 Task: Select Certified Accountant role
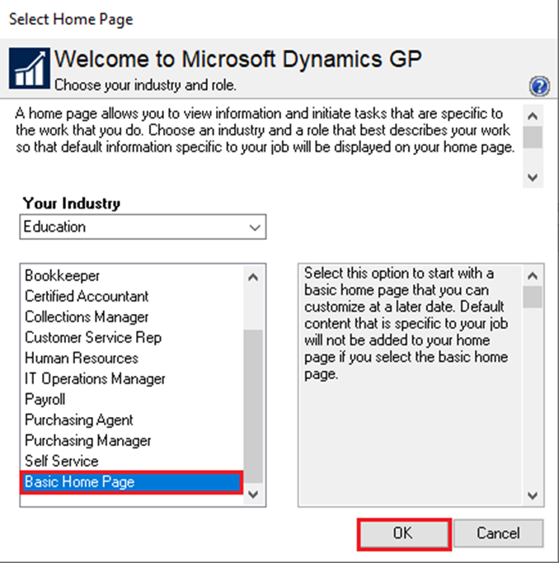(x=132, y=296)
